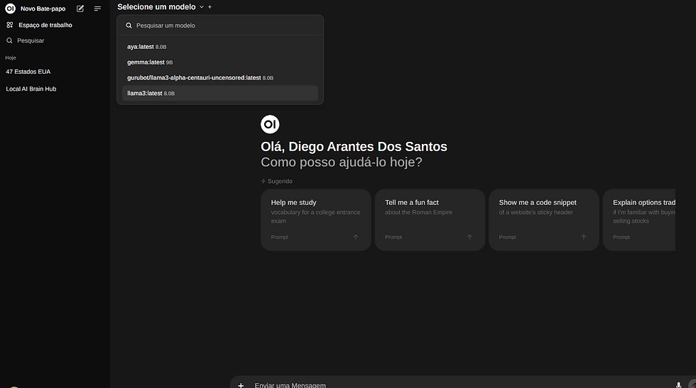Image resolution: width=696 pixels, height=388 pixels.
Task: Select gurubot/llama3-alpha-centauri-uncensored model
Action: pyautogui.click(x=220, y=77)
